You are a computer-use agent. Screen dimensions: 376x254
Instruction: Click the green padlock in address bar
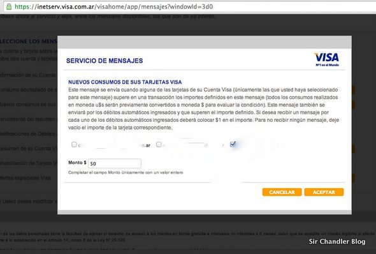[x=9, y=6]
